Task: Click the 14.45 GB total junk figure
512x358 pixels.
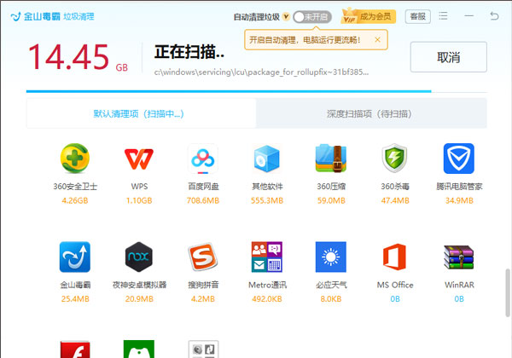Action: (78, 57)
